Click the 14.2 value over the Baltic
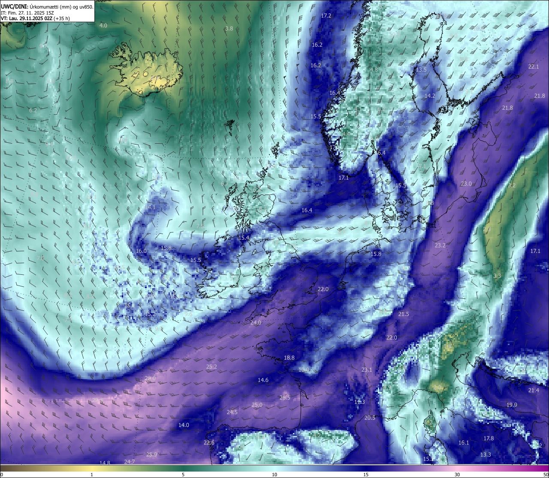 [x=430, y=96]
